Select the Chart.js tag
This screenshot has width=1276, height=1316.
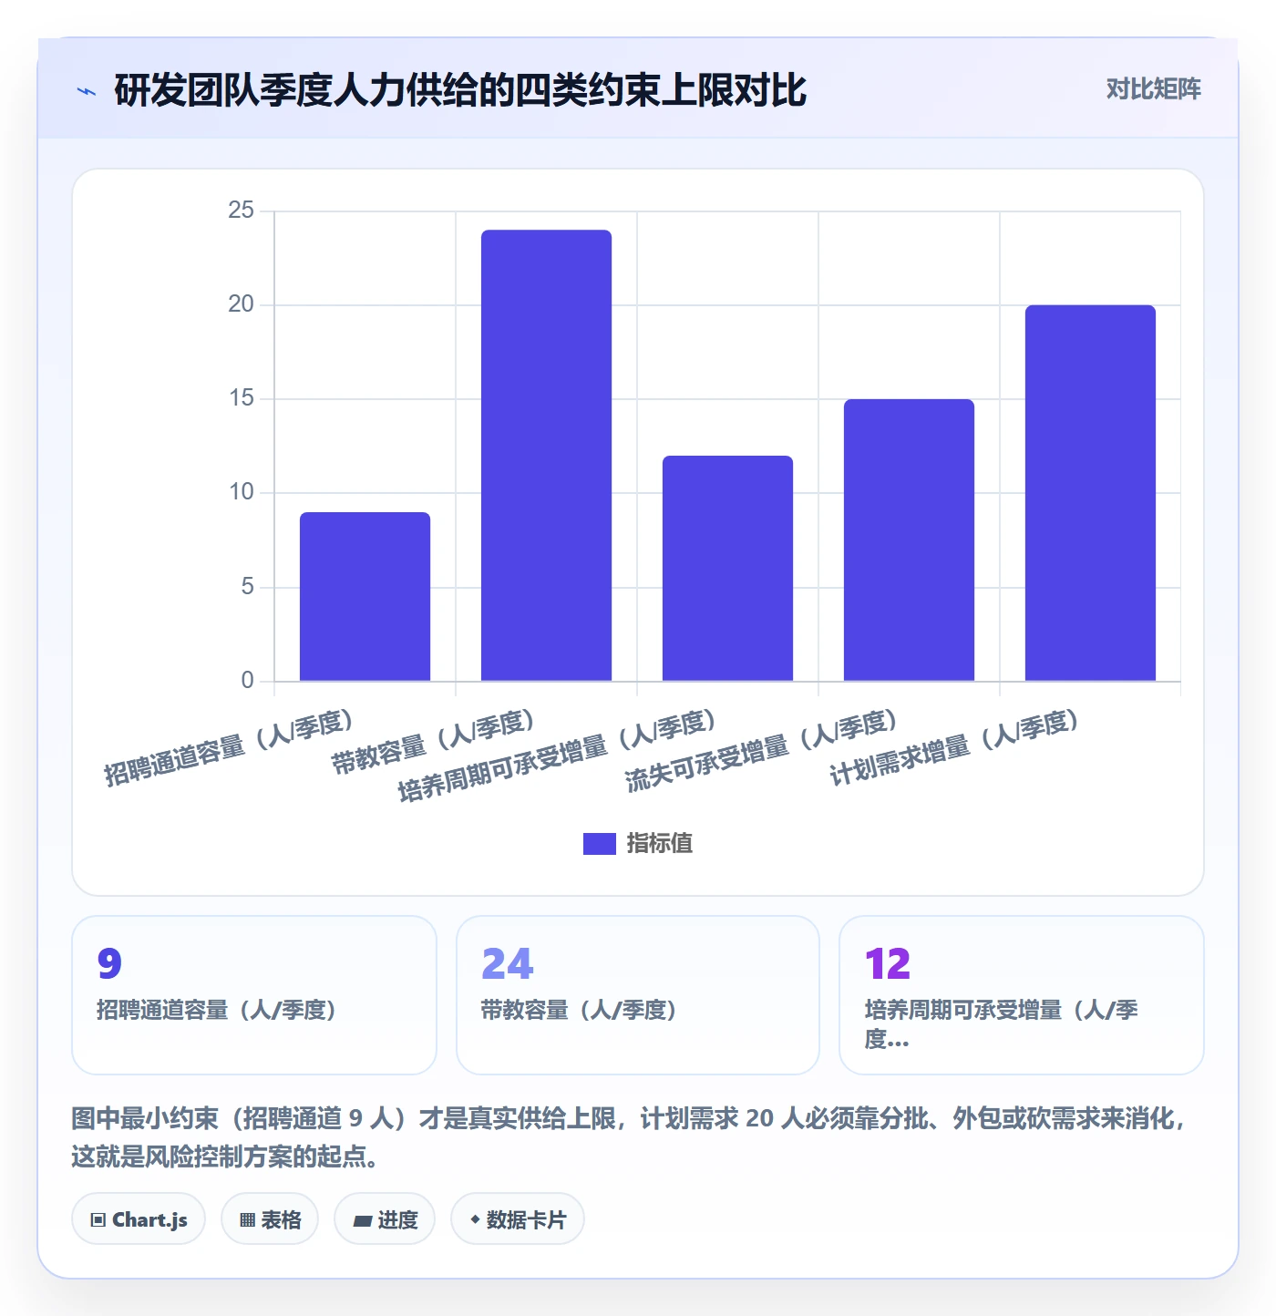click(139, 1218)
